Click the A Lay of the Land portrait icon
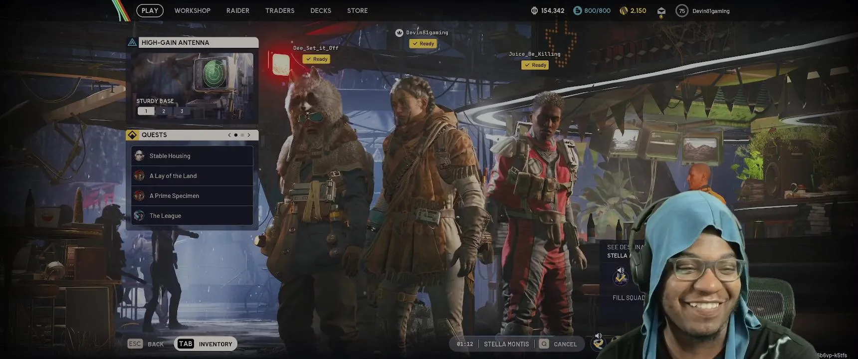Image resolution: width=858 pixels, height=359 pixels. (139, 176)
